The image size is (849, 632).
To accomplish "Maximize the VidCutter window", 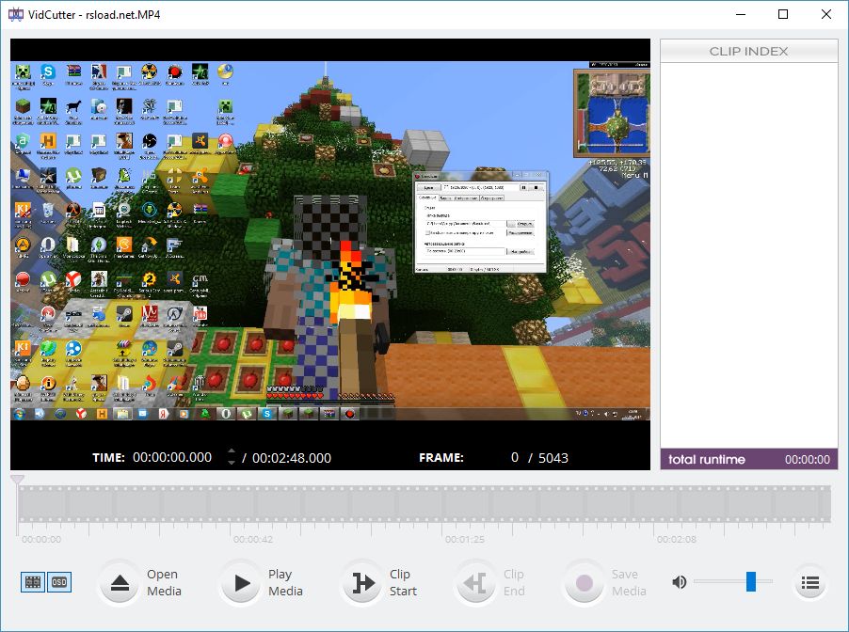I will tap(783, 15).
